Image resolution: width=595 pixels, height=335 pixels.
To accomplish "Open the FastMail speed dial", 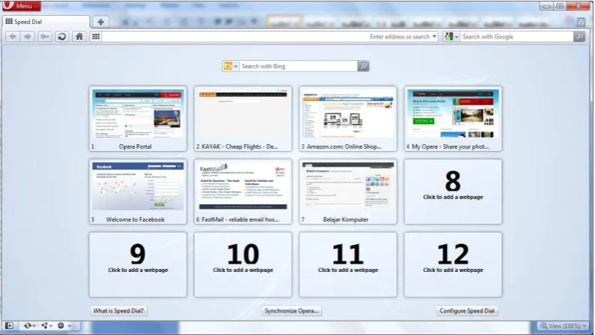I will click(243, 192).
